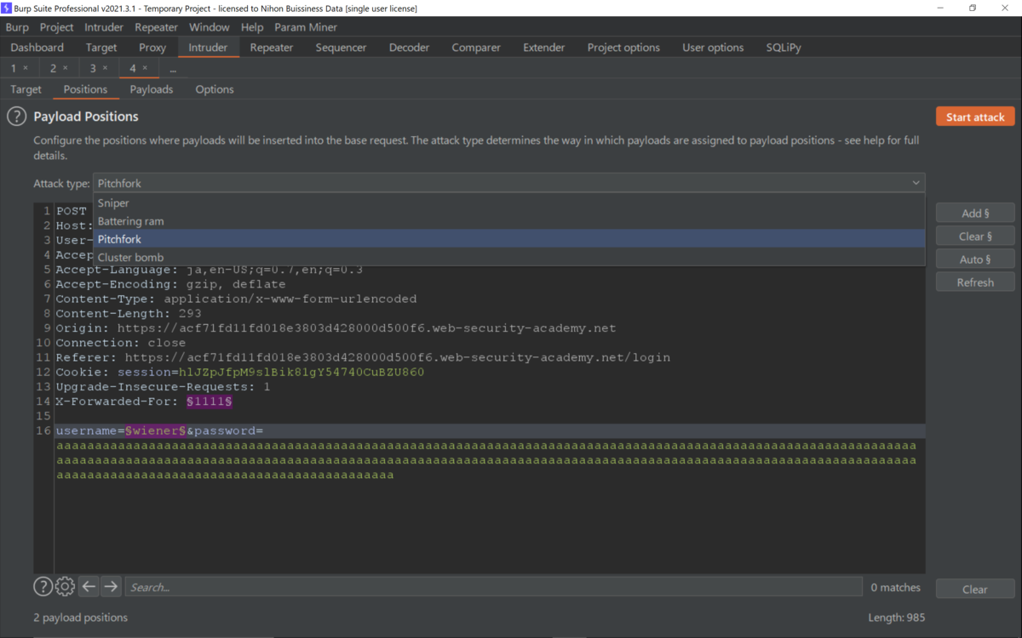Image resolution: width=1022 pixels, height=638 pixels.
Task: Switch to the Extender tab
Action: point(544,48)
